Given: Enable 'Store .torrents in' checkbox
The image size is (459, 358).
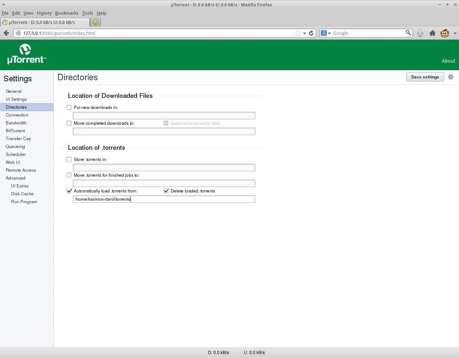Looking at the screenshot, I should (x=69, y=159).
